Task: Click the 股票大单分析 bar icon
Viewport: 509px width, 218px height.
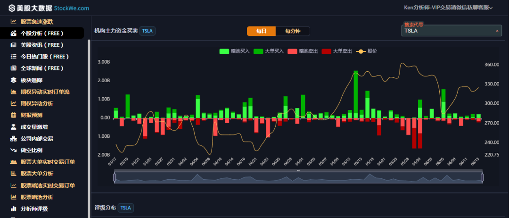Action: coord(13,174)
